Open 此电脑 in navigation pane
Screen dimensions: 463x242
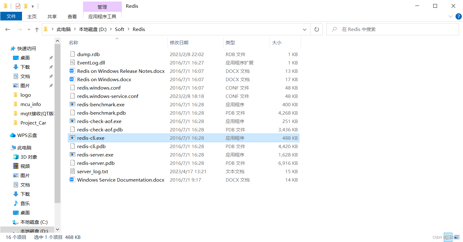(x=24, y=147)
